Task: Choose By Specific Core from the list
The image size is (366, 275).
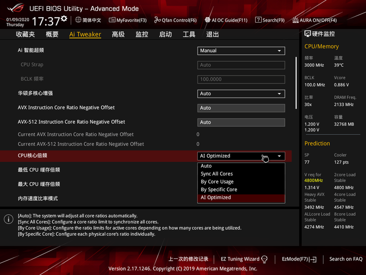Action: point(219,190)
